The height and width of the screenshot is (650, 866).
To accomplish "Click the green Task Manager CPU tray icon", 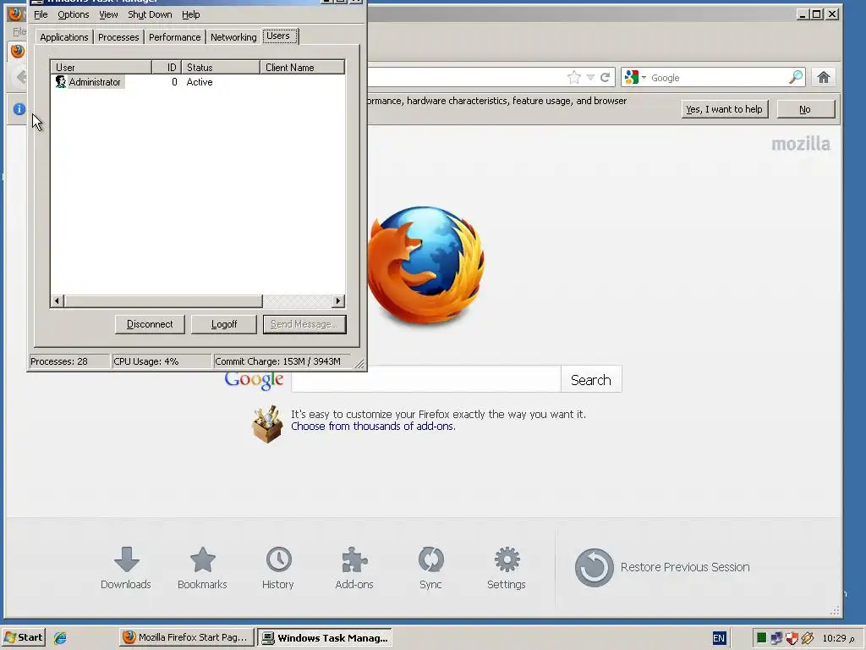I will pos(762,638).
